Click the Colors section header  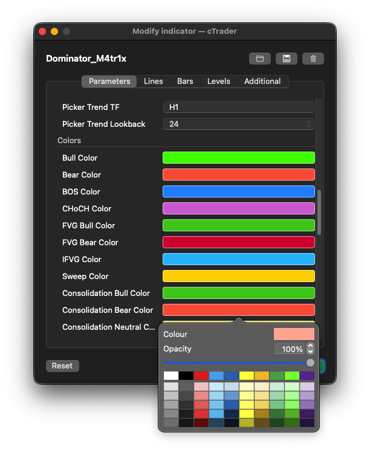tap(70, 141)
